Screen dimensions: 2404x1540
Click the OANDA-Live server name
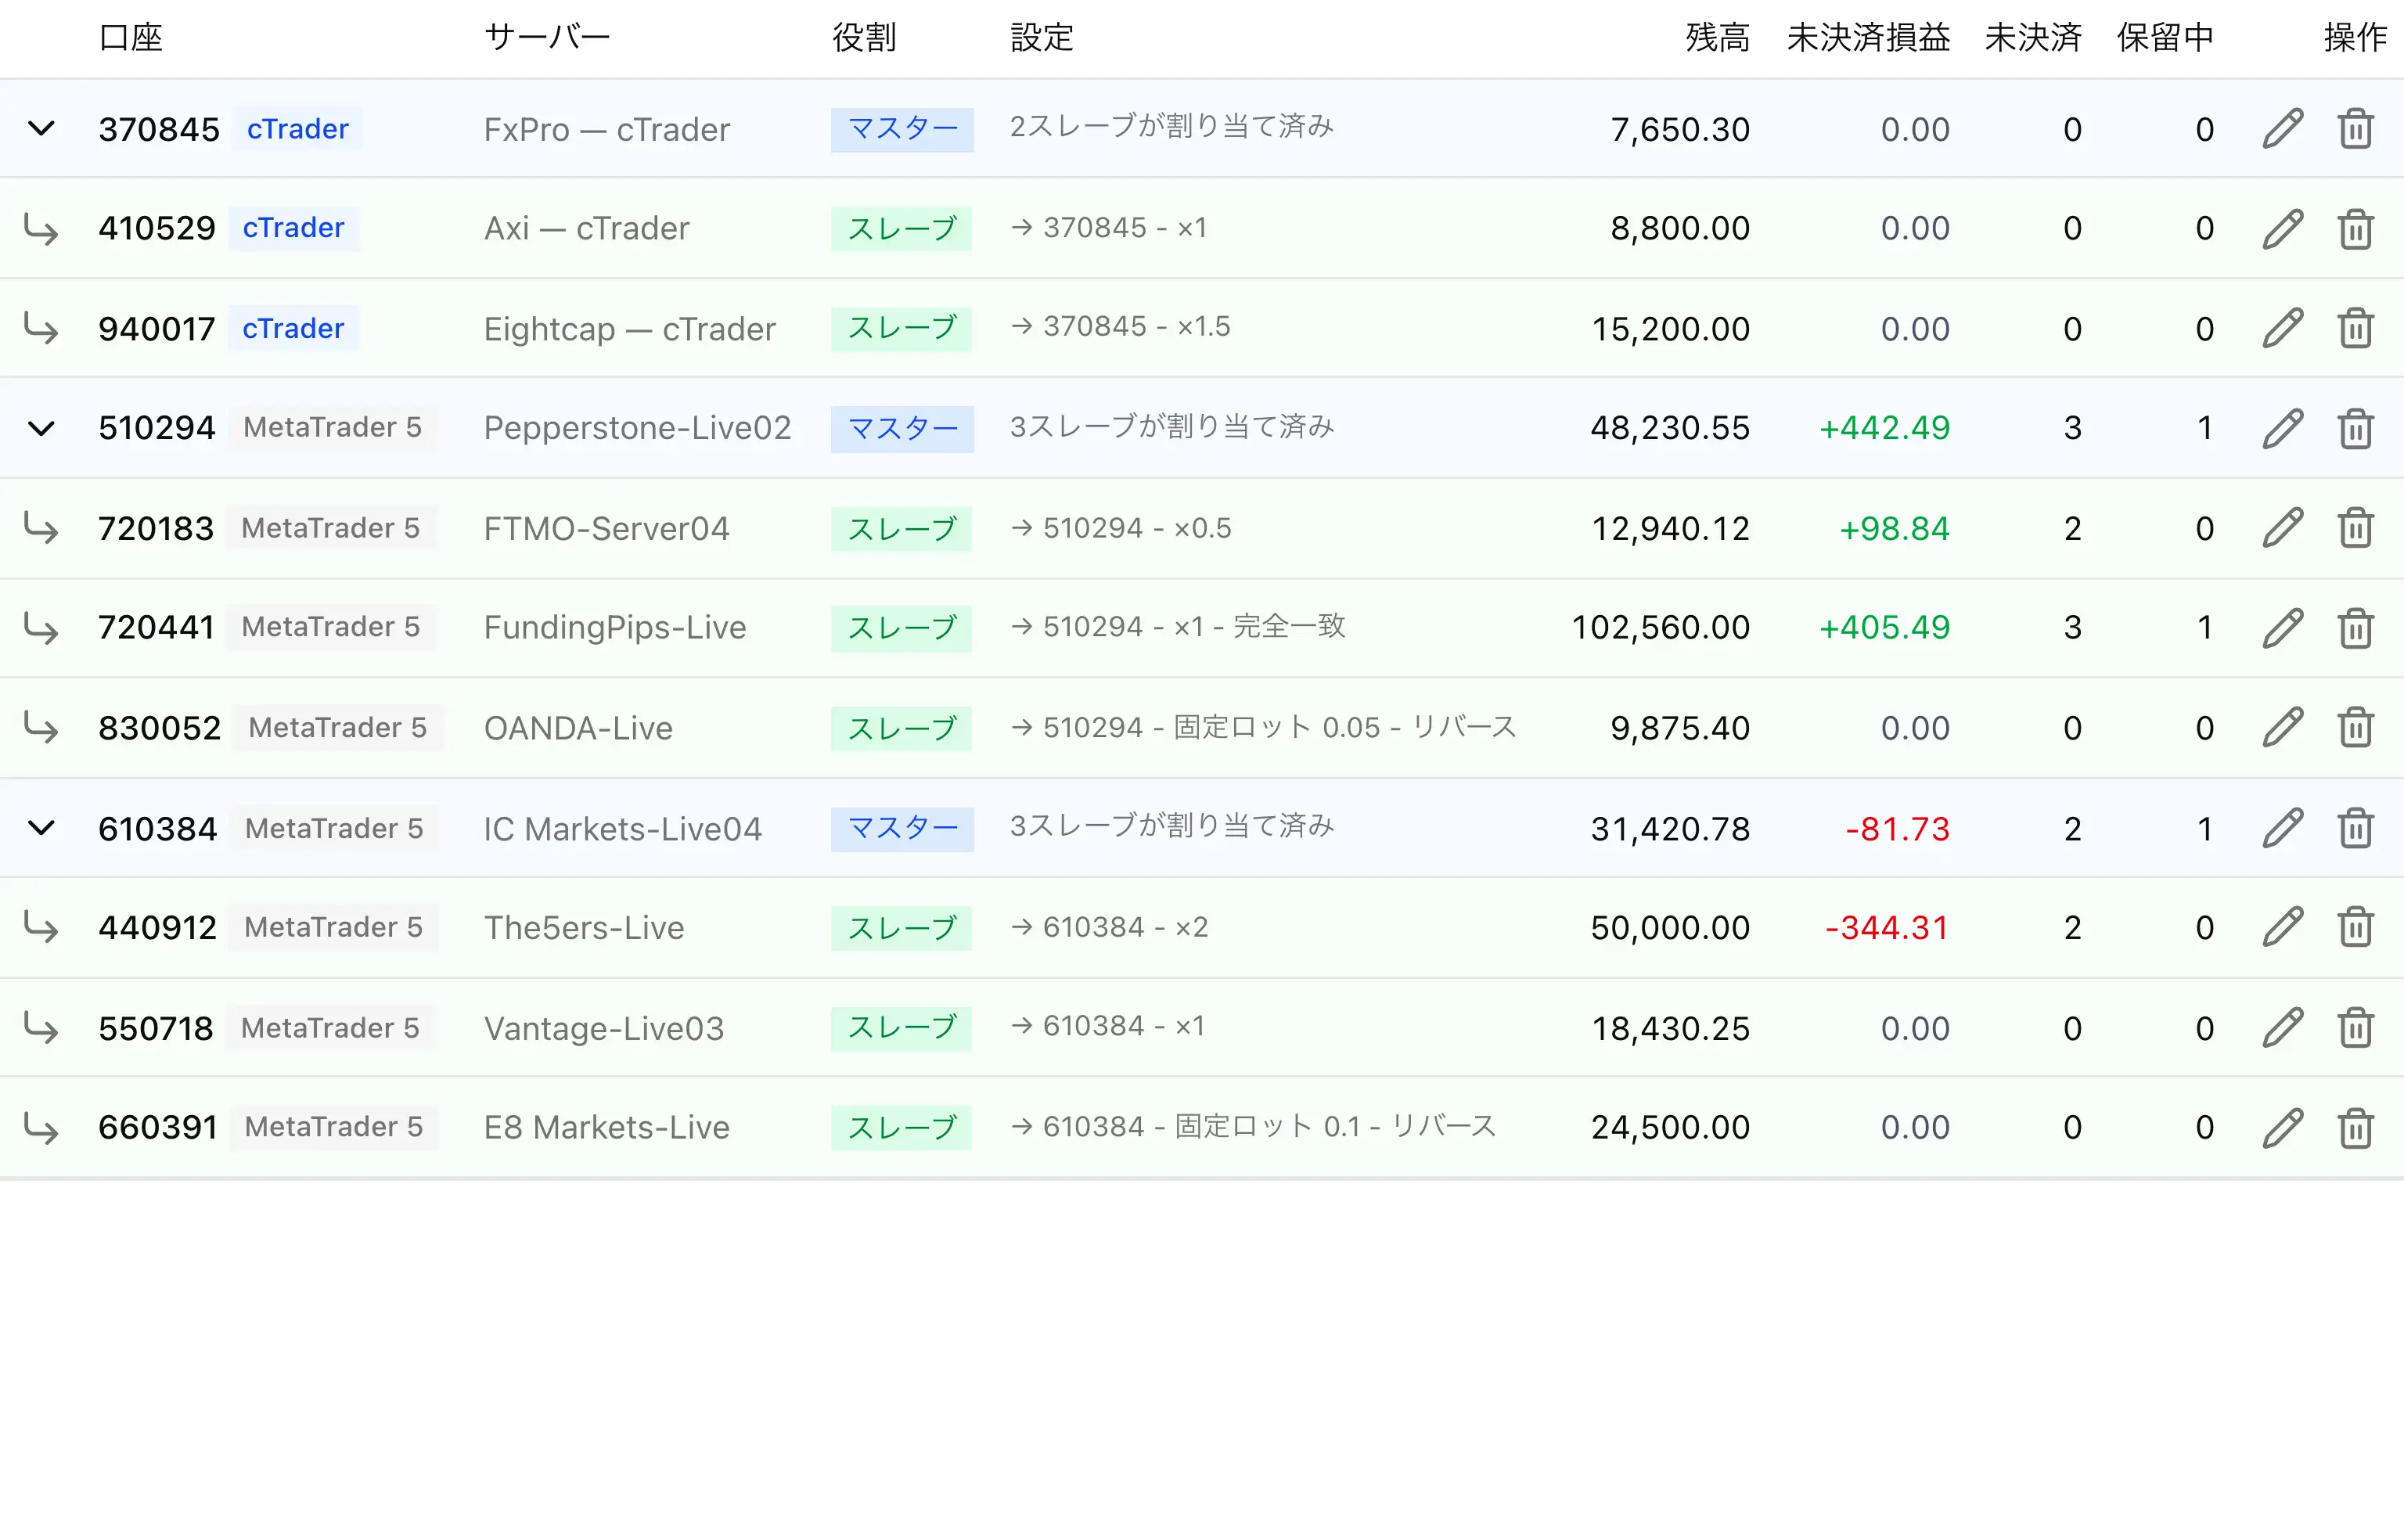pyautogui.click(x=578, y=728)
